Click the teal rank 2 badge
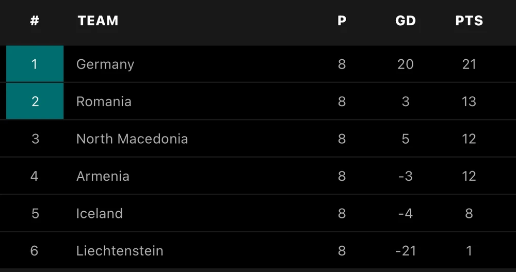 click(x=35, y=101)
